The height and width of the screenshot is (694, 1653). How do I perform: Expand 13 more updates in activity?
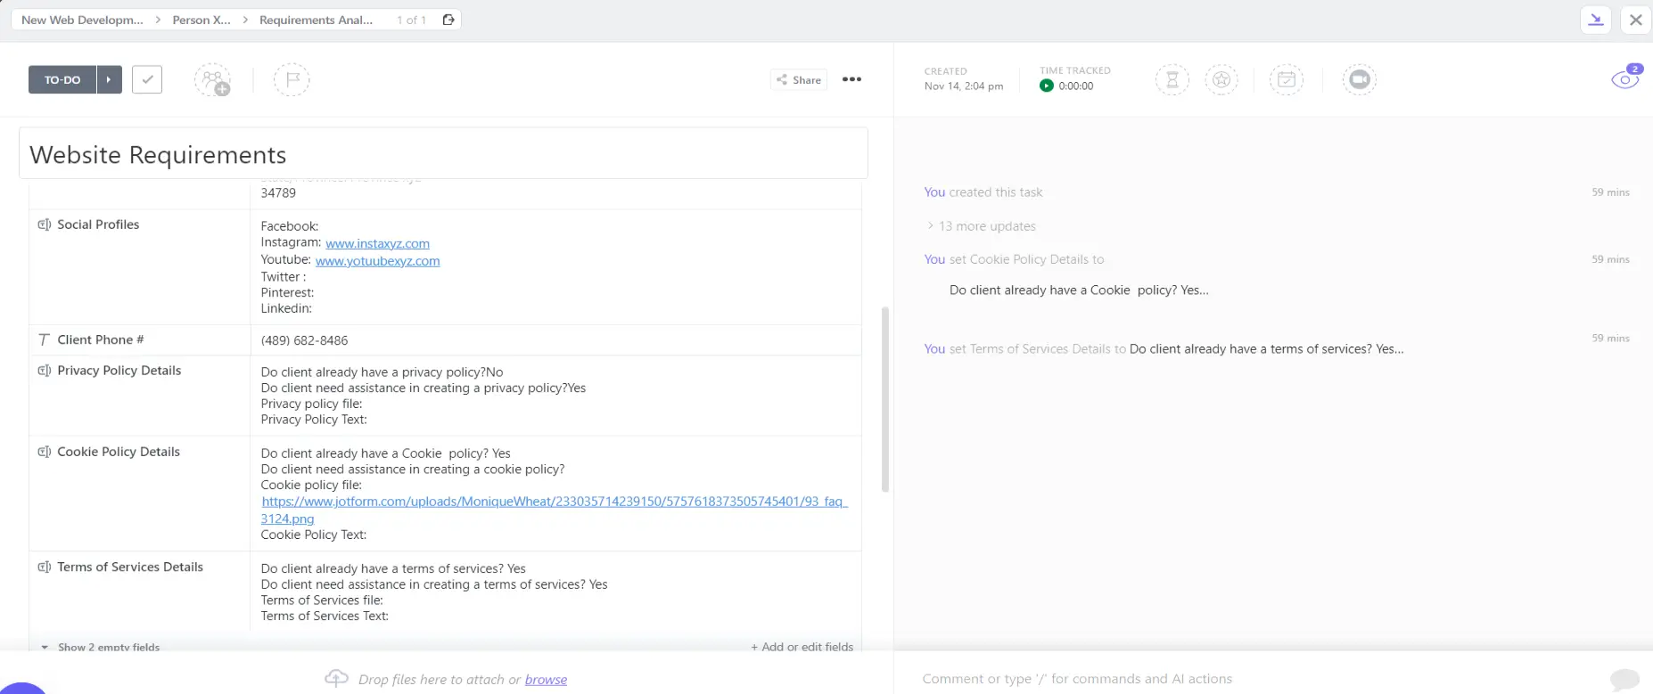point(982,226)
